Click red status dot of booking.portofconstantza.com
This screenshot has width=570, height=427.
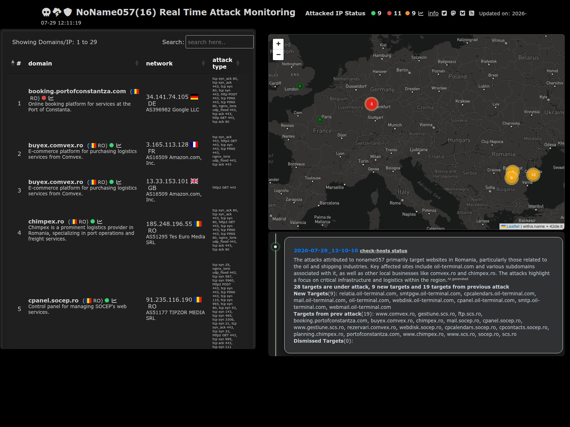pyautogui.click(x=44, y=98)
